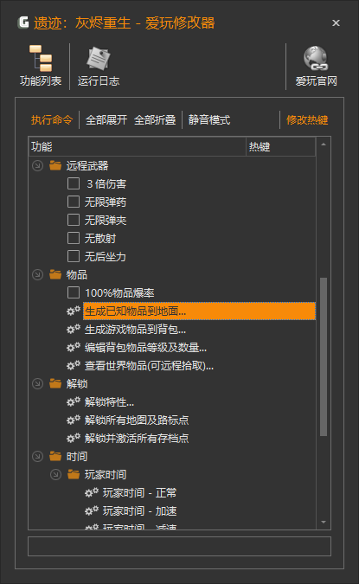Toggle the 100%物品爆率 checkbox
359x584 pixels.
pyautogui.click(x=74, y=292)
